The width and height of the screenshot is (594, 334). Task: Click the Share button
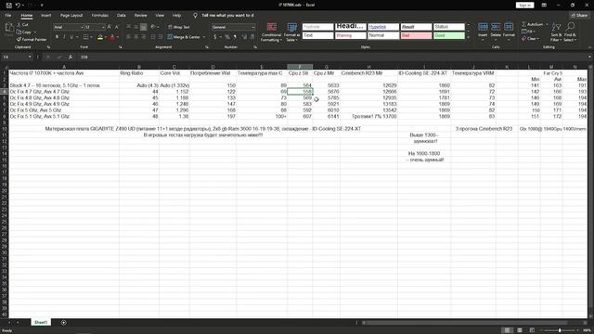[579, 16]
